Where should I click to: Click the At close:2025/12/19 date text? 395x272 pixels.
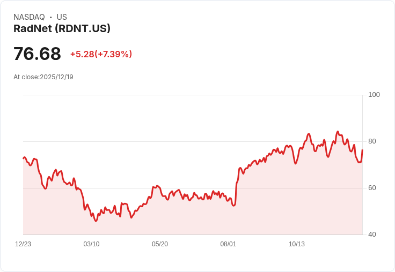(43, 77)
